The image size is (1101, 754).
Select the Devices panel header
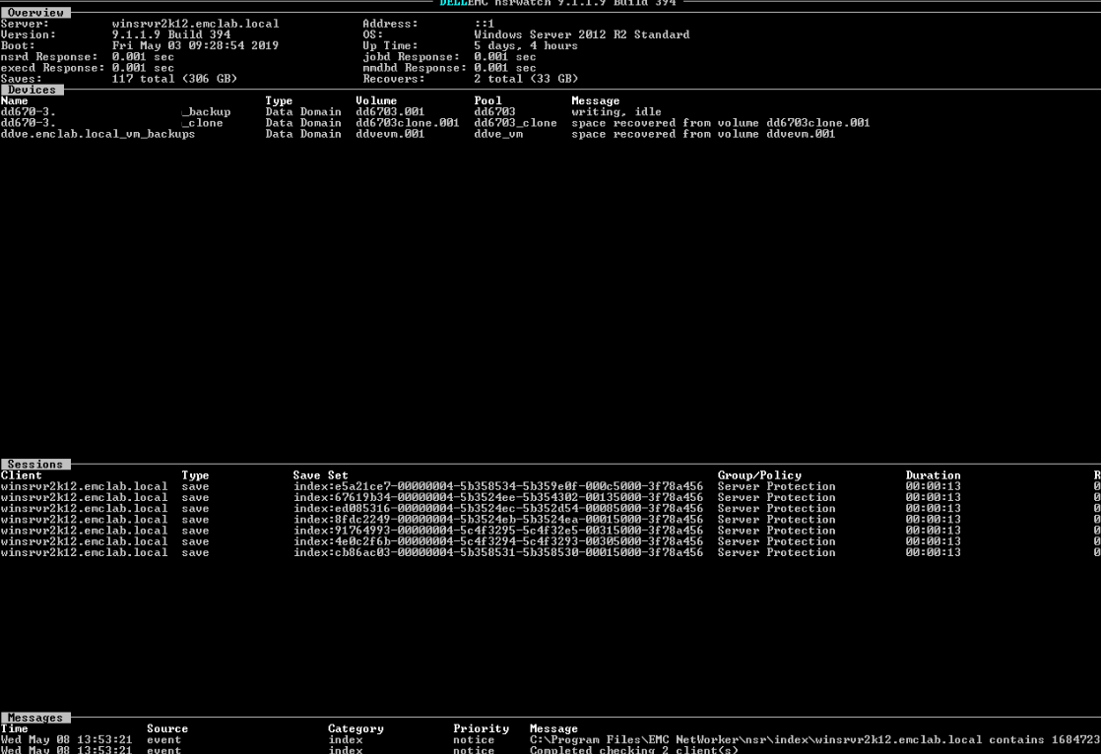[x=31, y=89]
